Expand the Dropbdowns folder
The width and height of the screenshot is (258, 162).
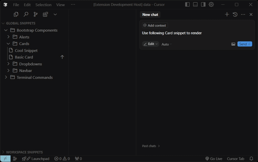[8, 64]
